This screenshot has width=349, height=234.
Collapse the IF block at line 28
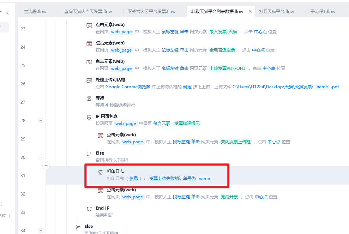point(41,120)
